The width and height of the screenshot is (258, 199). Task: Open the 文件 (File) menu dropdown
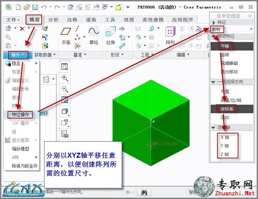coord(13,20)
